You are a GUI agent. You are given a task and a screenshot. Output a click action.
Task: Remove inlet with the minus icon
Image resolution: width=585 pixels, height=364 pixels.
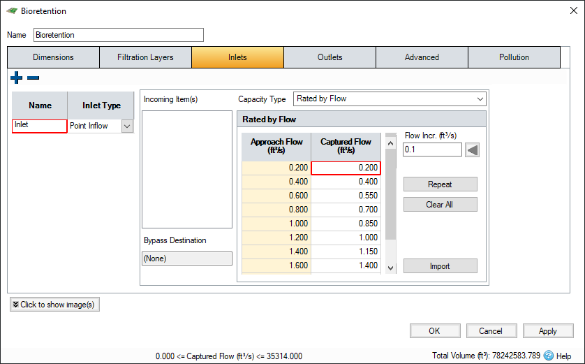click(34, 78)
